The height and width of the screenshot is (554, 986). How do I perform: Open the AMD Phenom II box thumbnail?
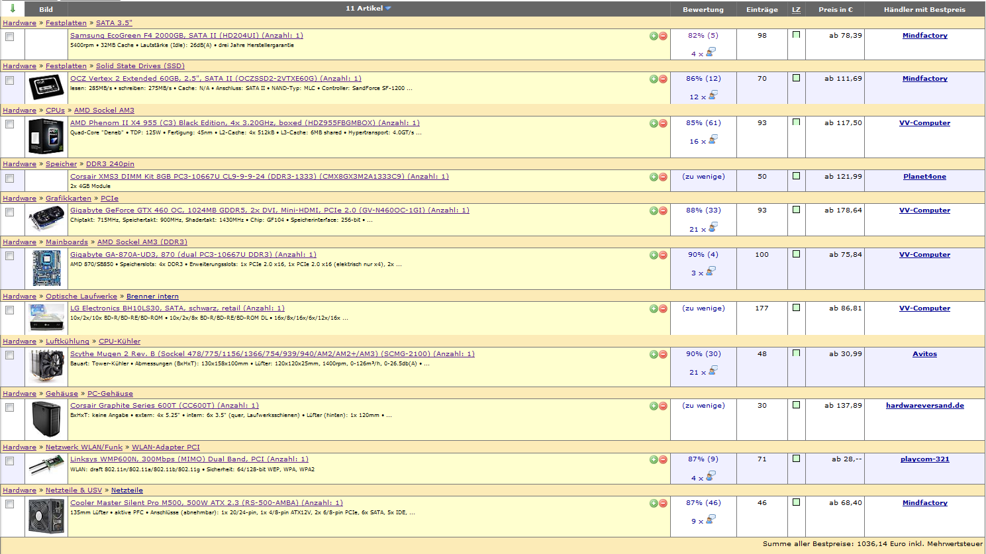pos(46,136)
